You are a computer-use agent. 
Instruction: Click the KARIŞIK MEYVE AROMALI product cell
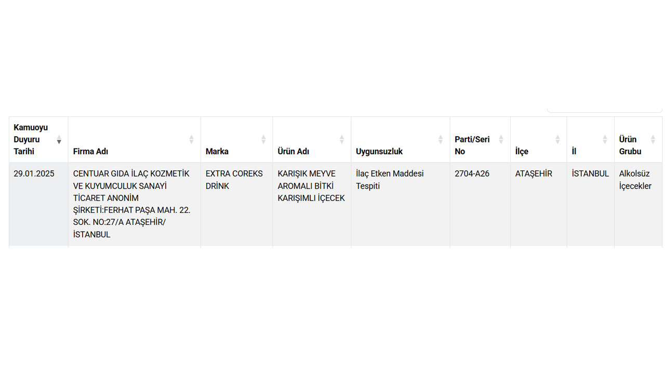tap(311, 186)
